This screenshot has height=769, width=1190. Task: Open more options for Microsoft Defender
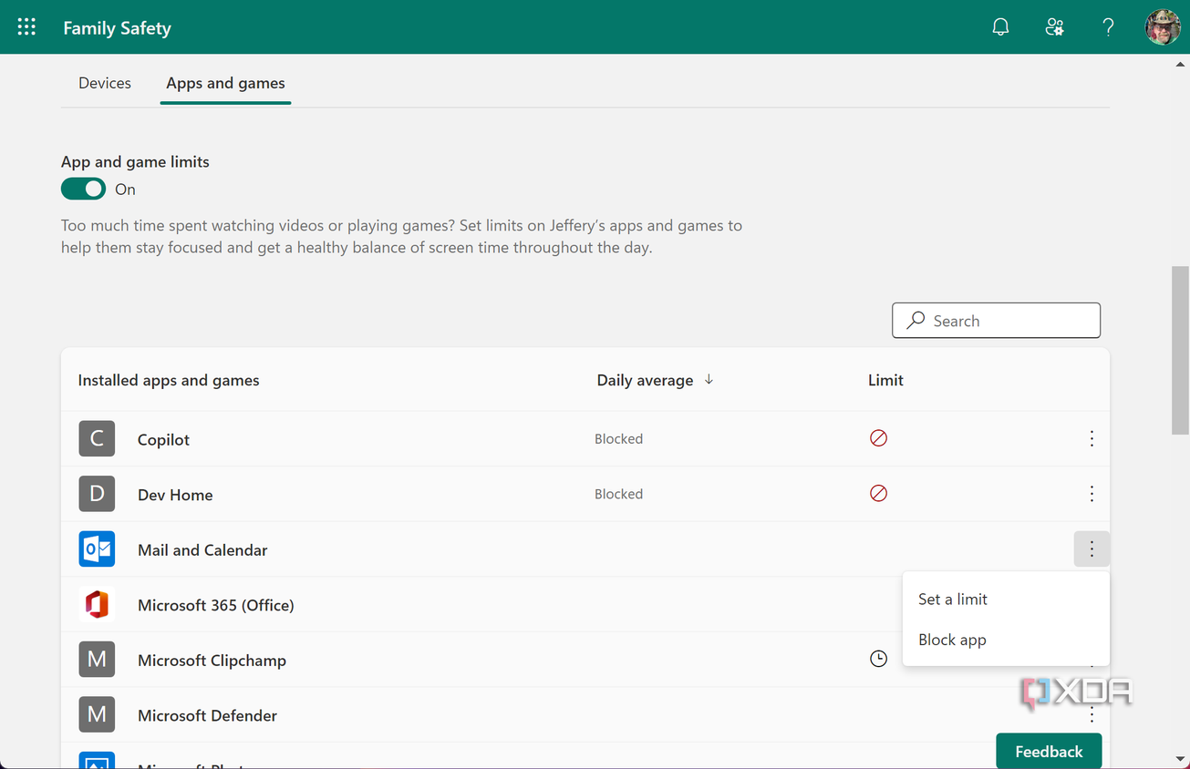coord(1092,715)
